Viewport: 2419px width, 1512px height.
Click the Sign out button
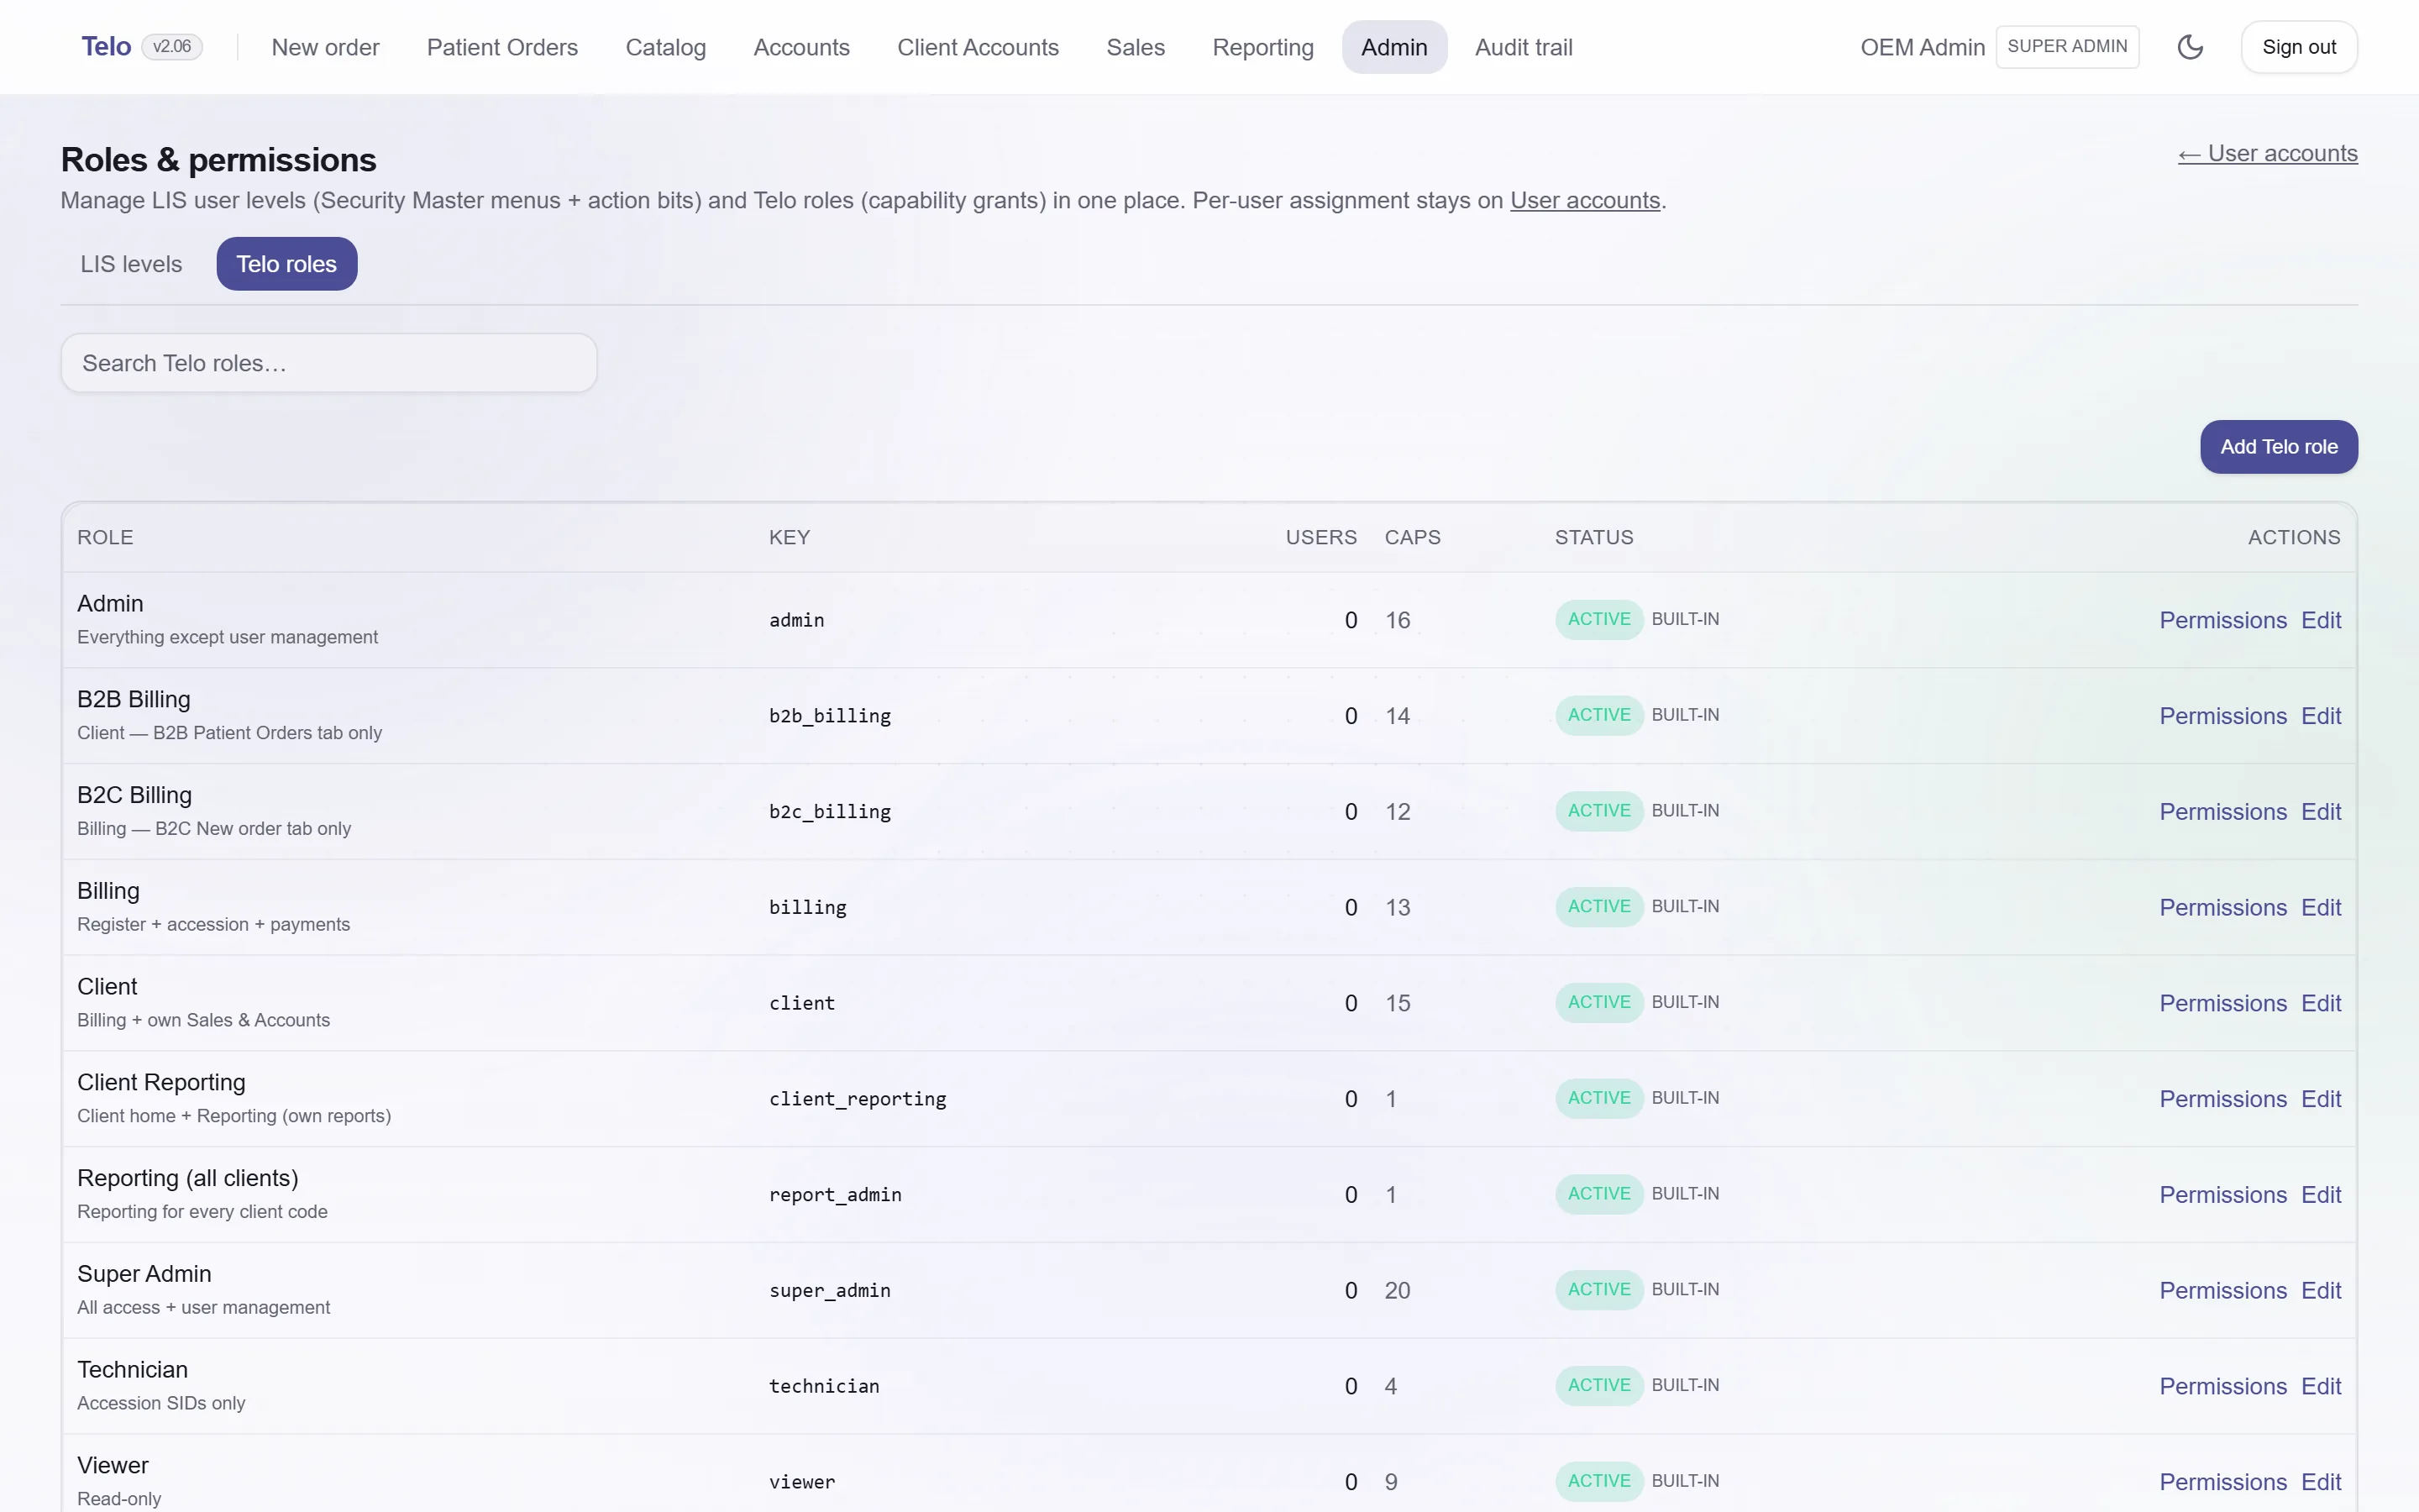coord(2298,47)
